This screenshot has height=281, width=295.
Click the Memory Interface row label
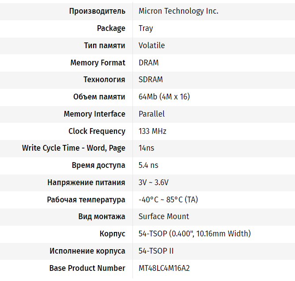[95, 114]
